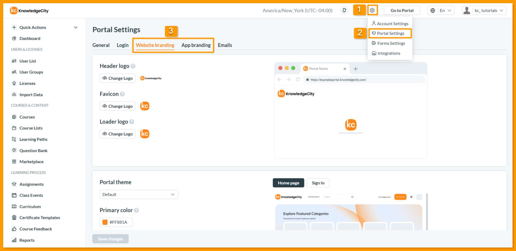516x251 pixels.
Task: Open Question Bank in sidebar
Action: 33,151
